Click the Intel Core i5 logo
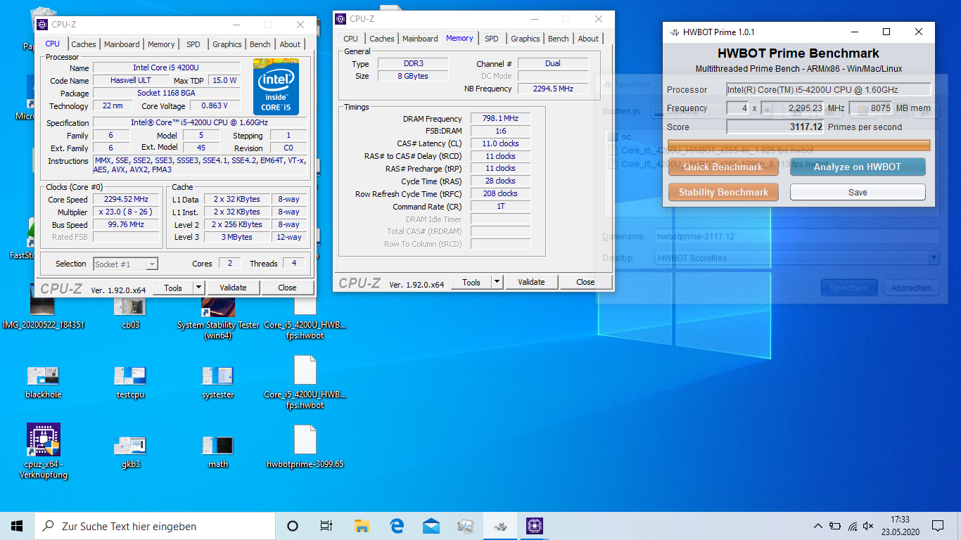Screen dimensions: 961x540 tap(276, 87)
